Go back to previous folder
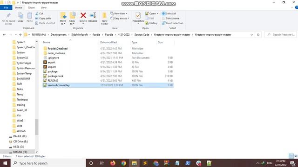 [x=4, y=35]
